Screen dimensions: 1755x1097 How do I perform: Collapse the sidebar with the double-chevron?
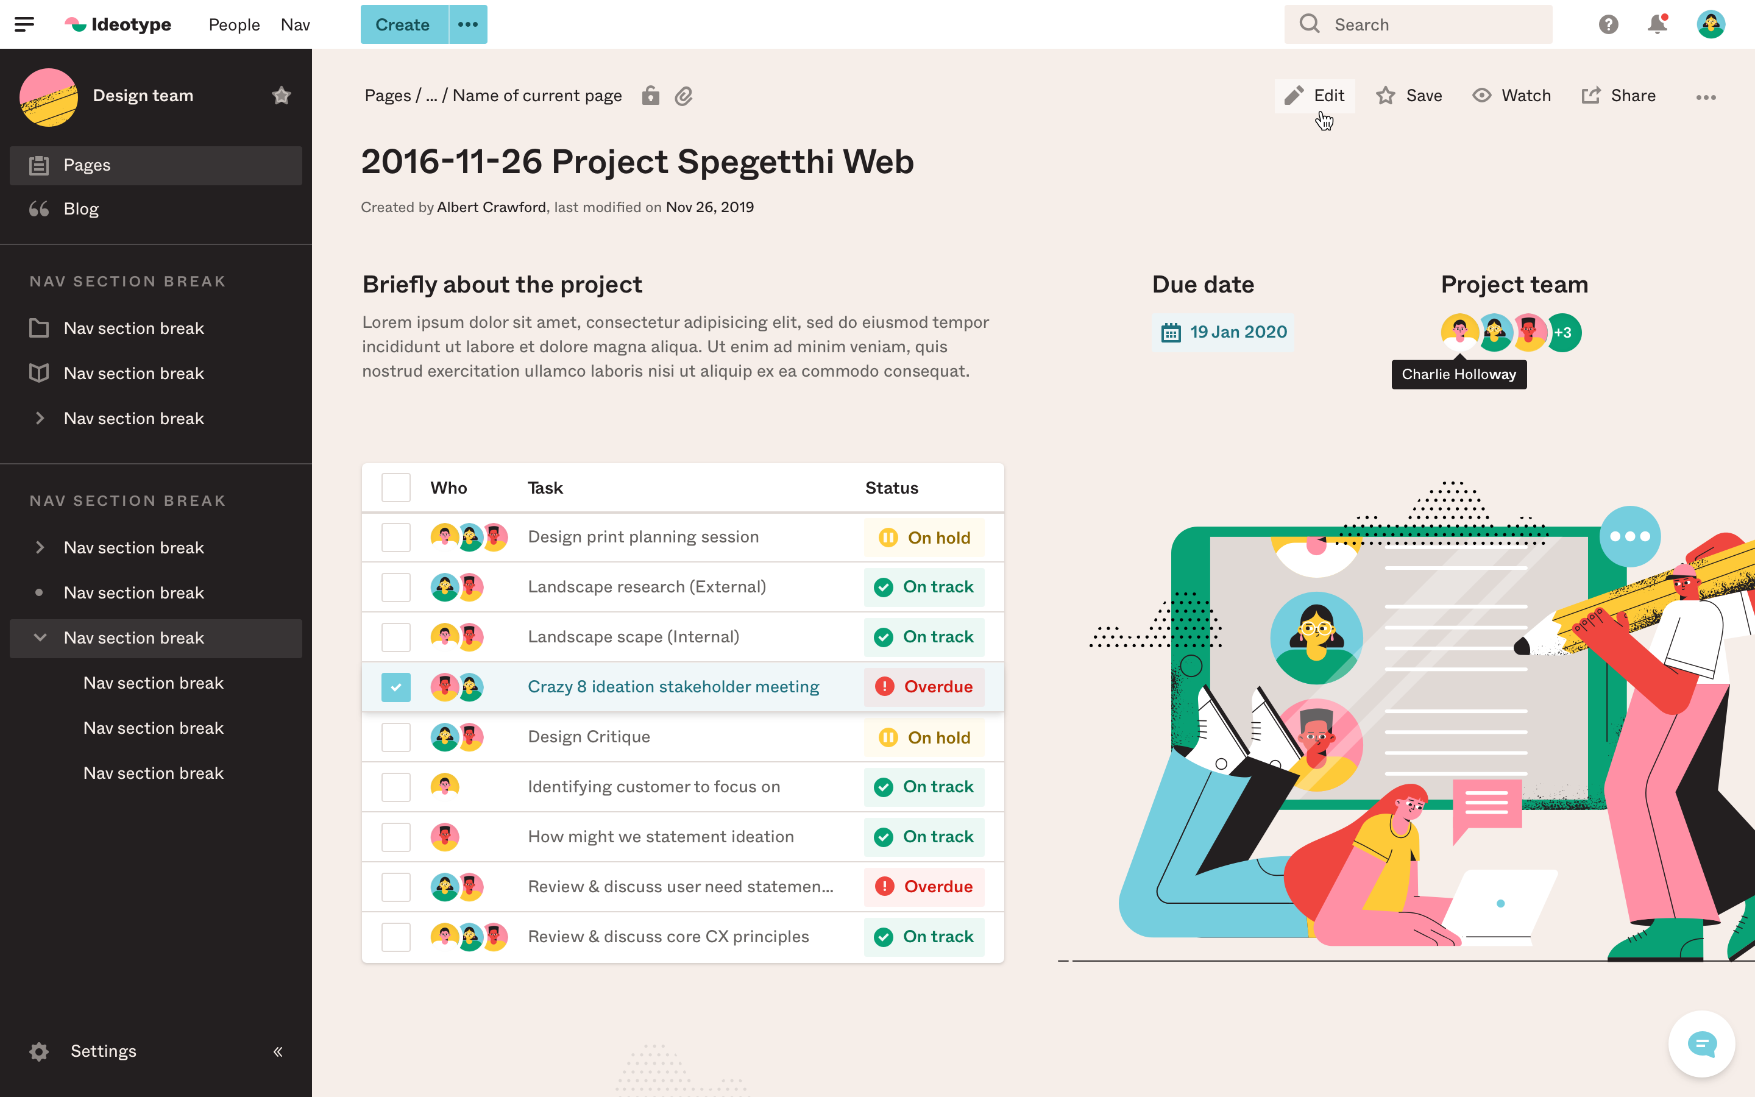[278, 1051]
